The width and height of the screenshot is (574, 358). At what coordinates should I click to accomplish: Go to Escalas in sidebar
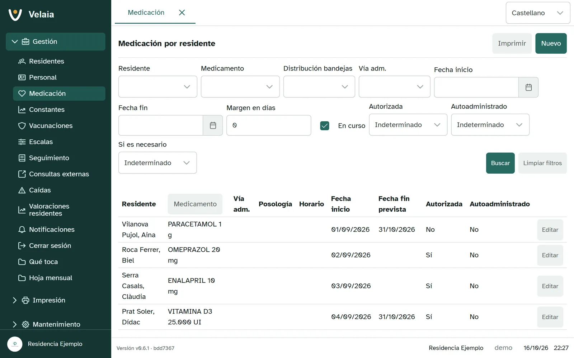click(x=59, y=142)
